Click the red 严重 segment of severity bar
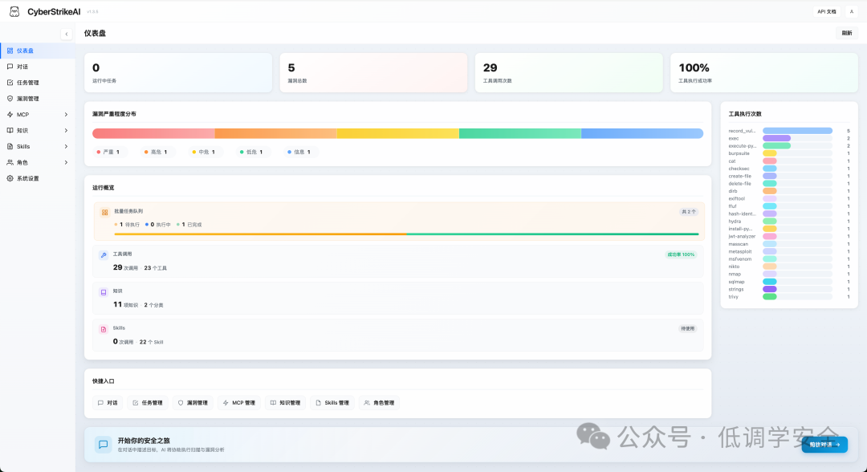Image resolution: width=867 pixels, height=472 pixels. tap(153, 133)
